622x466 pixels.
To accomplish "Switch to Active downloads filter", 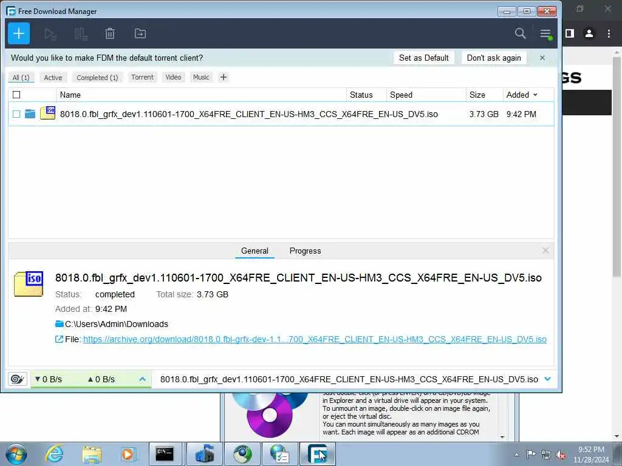I will 53,77.
